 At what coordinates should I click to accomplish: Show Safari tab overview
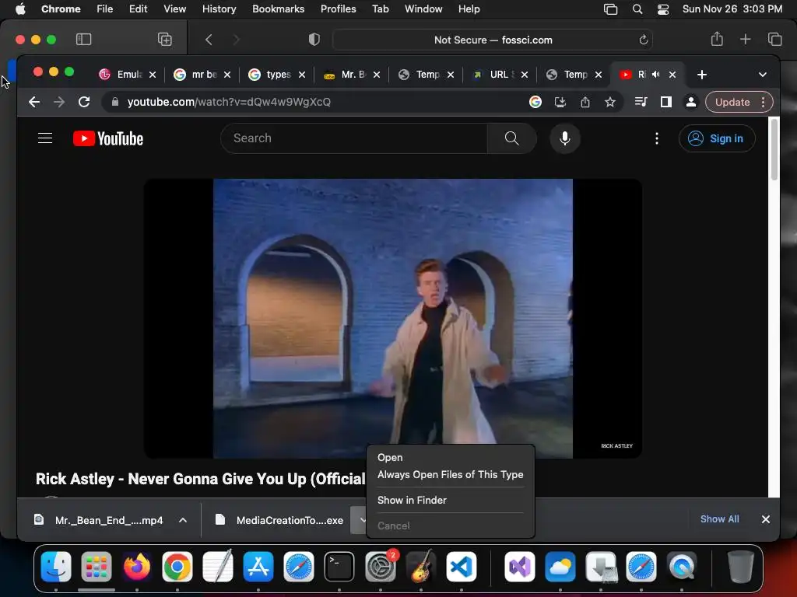coord(774,39)
